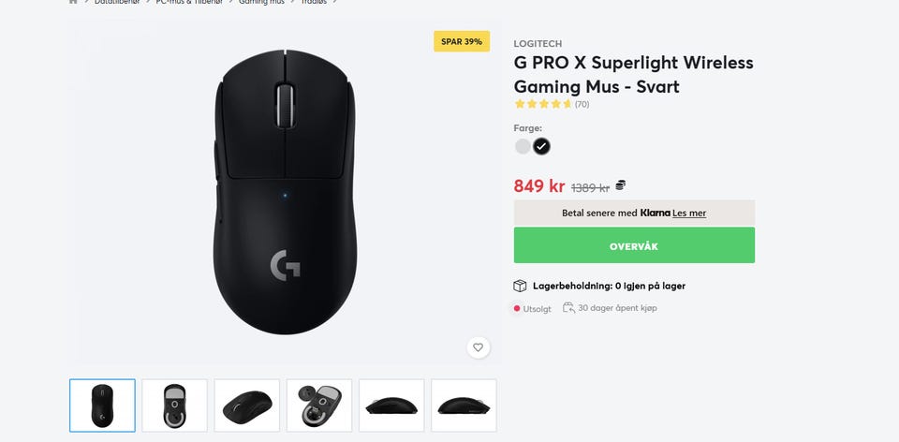Click the red Utsolgt status dot
Screen dimensions: 899x442
pyautogui.click(x=517, y=308)
